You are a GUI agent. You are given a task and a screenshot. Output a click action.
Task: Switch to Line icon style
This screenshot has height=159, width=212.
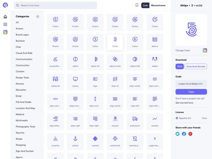click(145, 5)
